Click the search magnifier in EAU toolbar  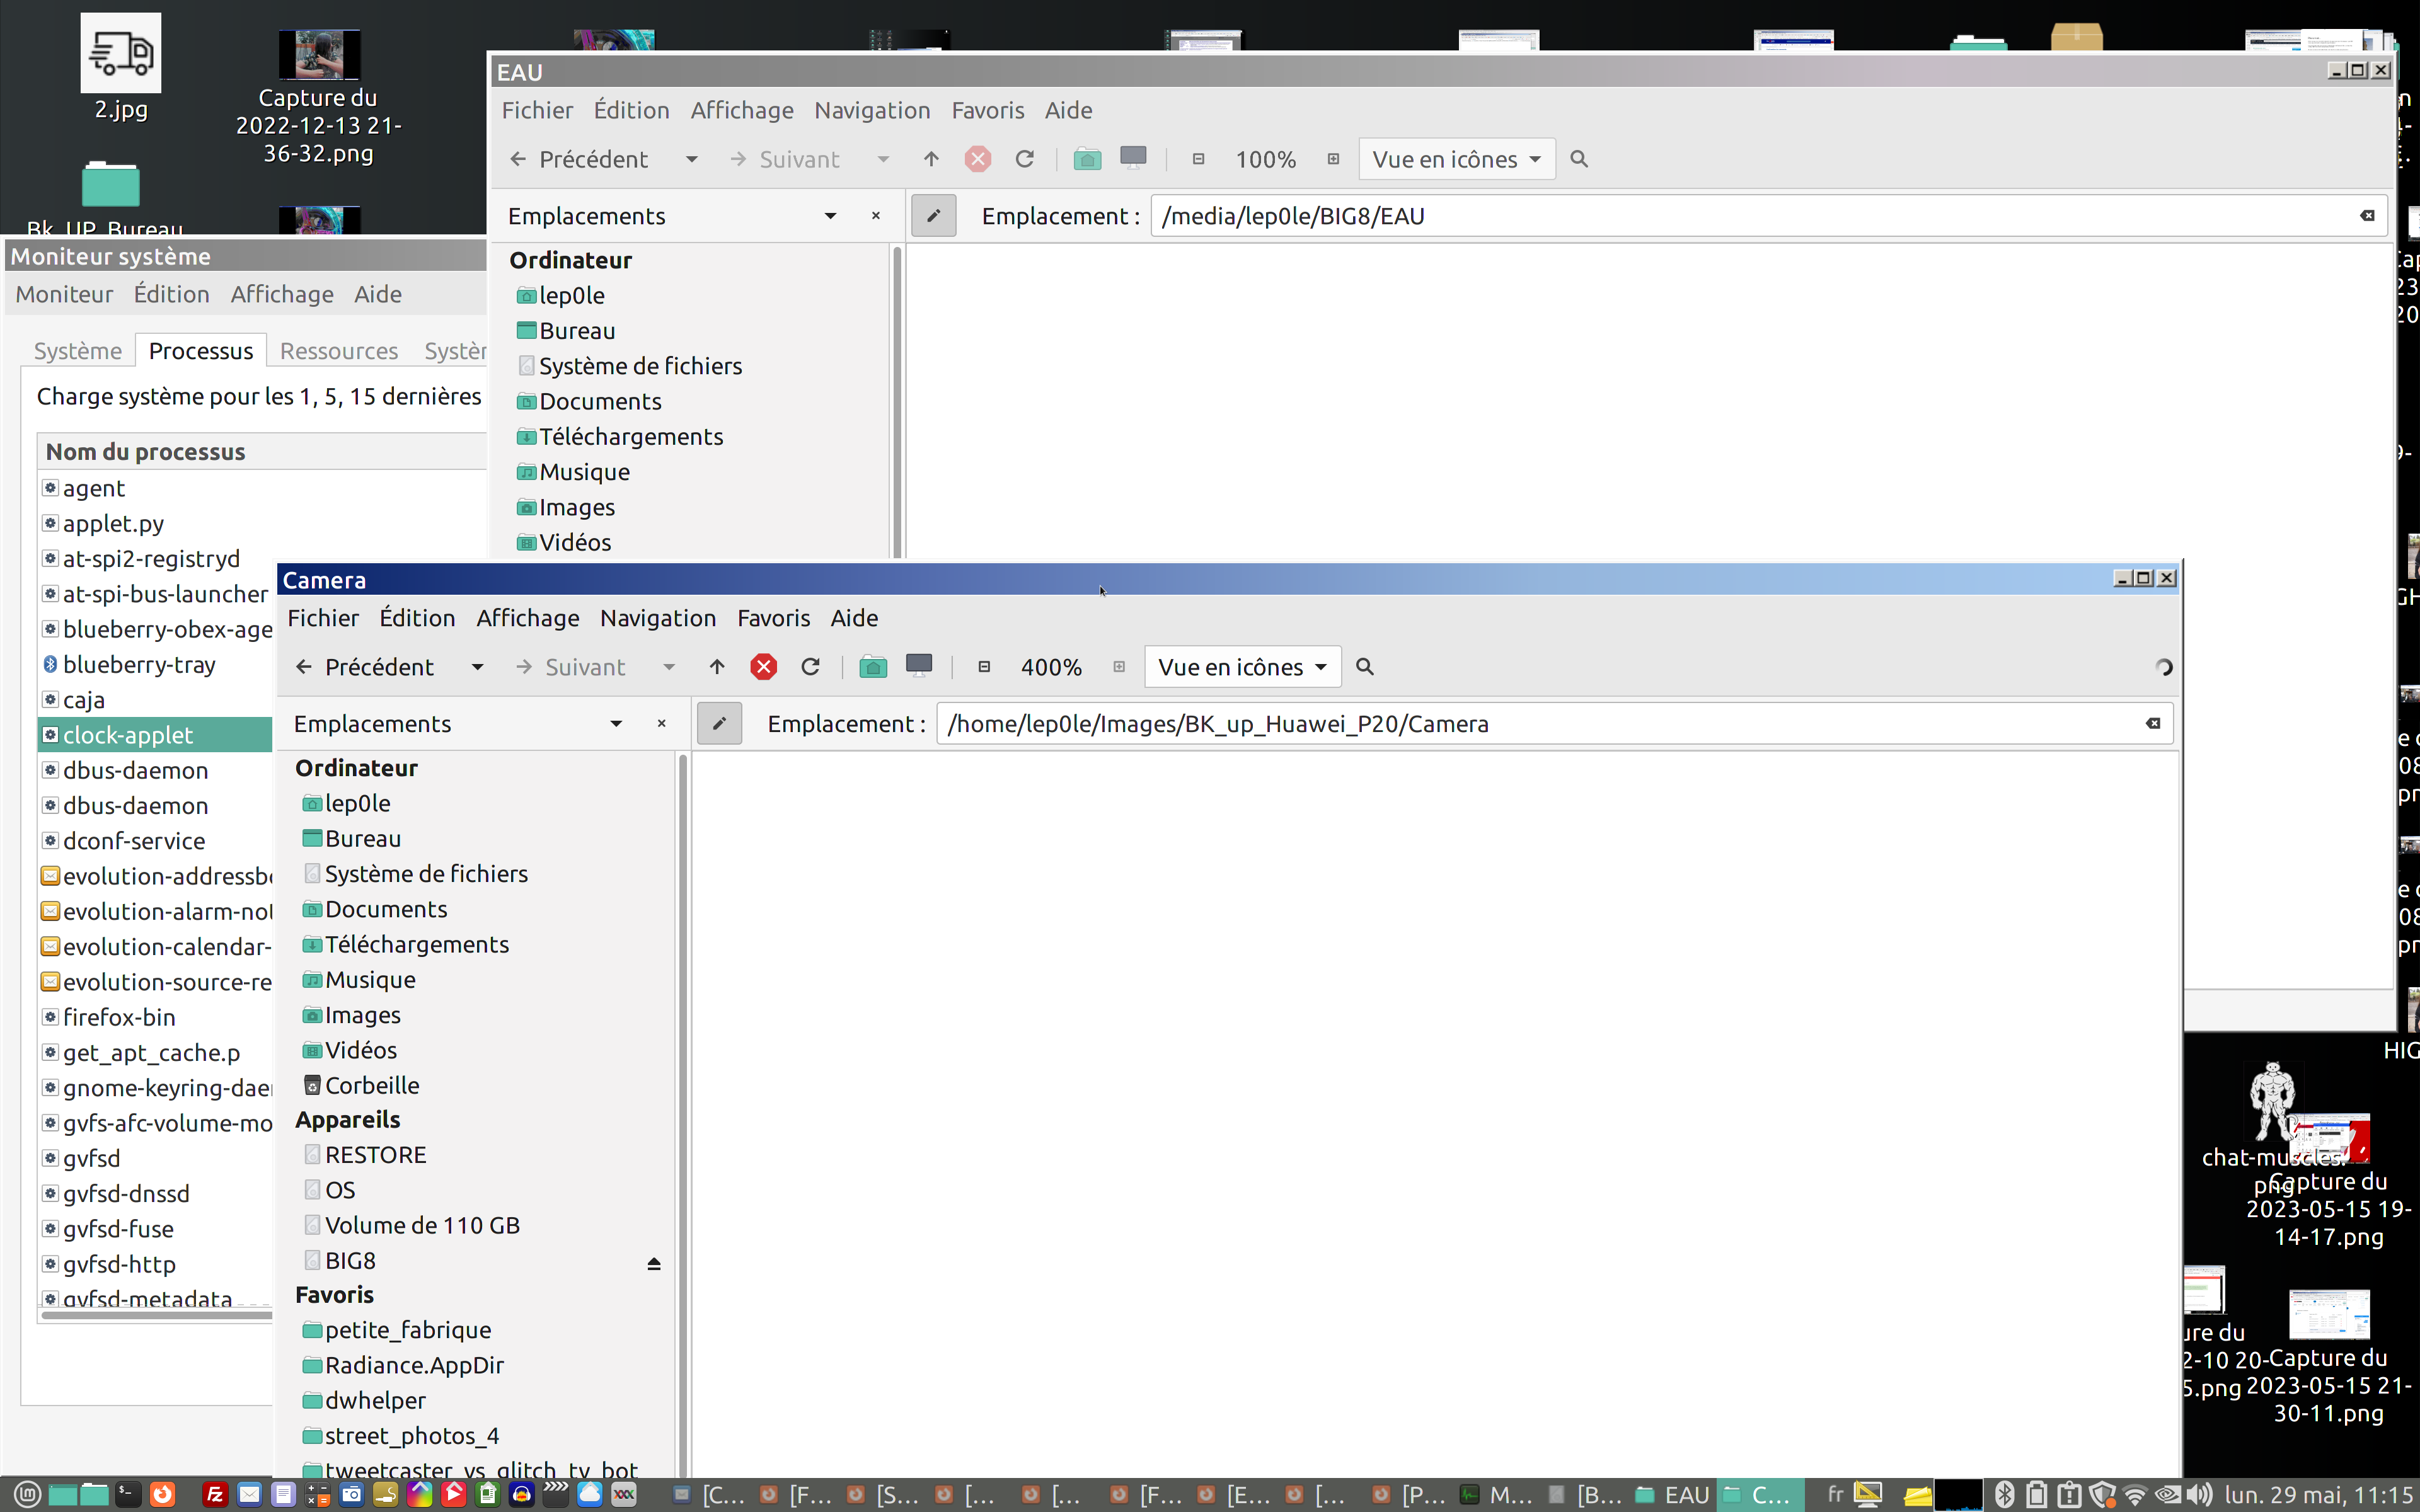click(x=1579, y=159)
